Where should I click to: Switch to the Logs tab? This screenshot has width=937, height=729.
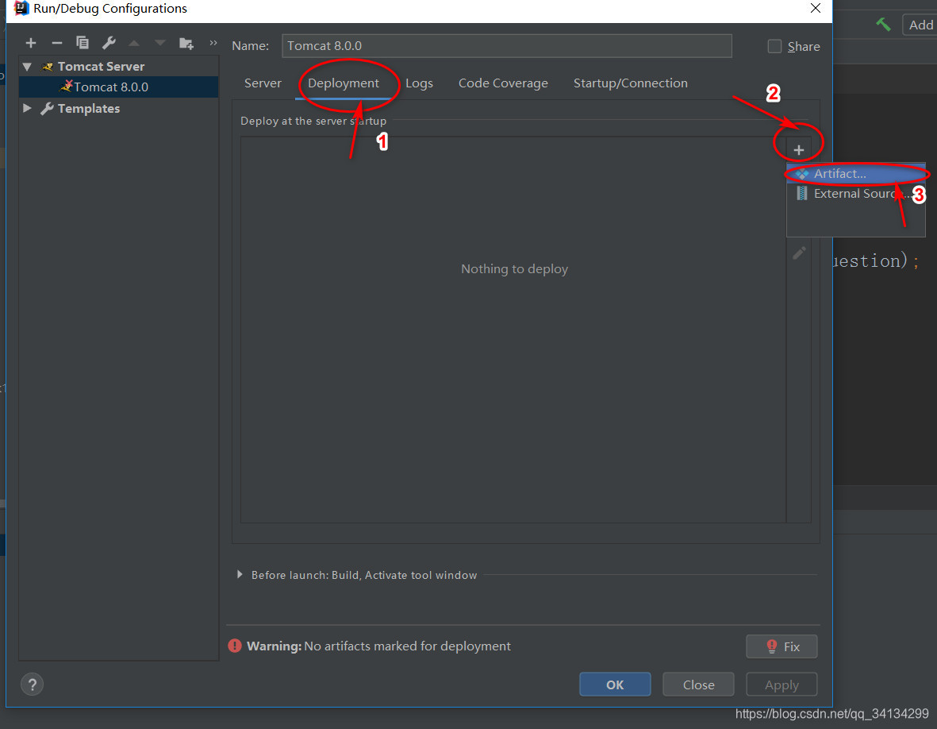point(419,83)
